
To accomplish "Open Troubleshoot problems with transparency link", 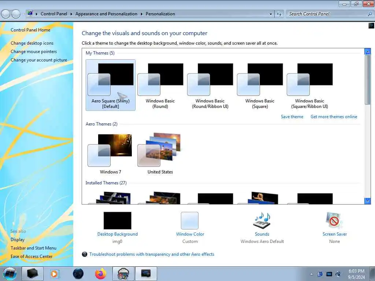I will [x=152, y=254].
